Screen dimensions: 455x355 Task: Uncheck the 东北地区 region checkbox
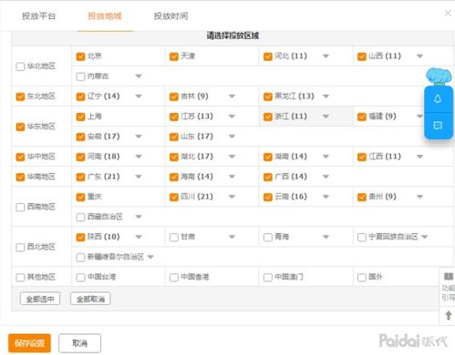(20, 96)
